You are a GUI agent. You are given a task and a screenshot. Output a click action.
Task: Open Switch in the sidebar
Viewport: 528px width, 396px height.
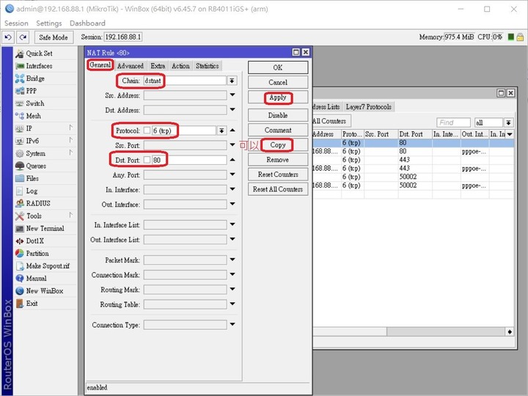(x=35, y=103)
